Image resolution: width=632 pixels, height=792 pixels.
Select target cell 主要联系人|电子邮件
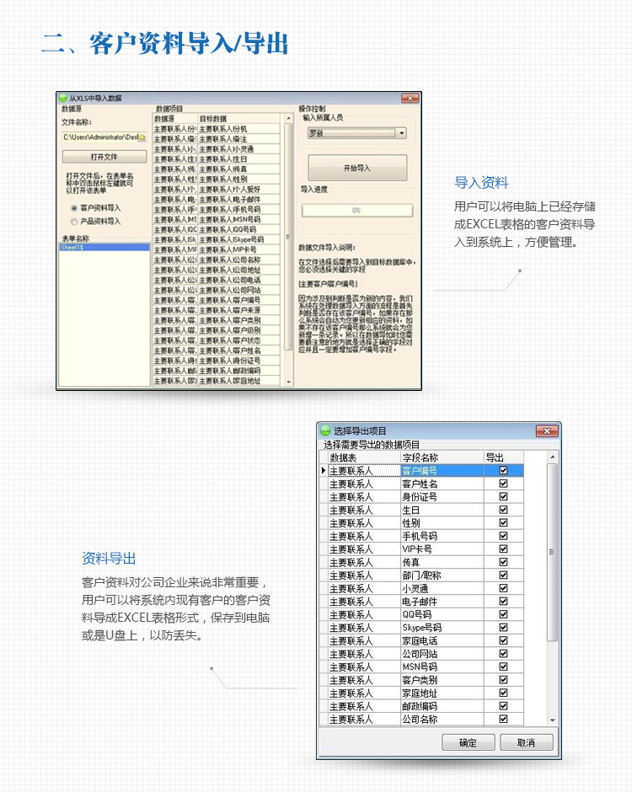[x=238, y=200]
